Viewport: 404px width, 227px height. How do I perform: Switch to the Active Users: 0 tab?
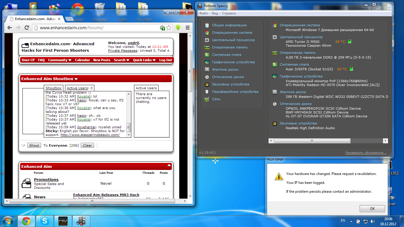click(80, 88)
